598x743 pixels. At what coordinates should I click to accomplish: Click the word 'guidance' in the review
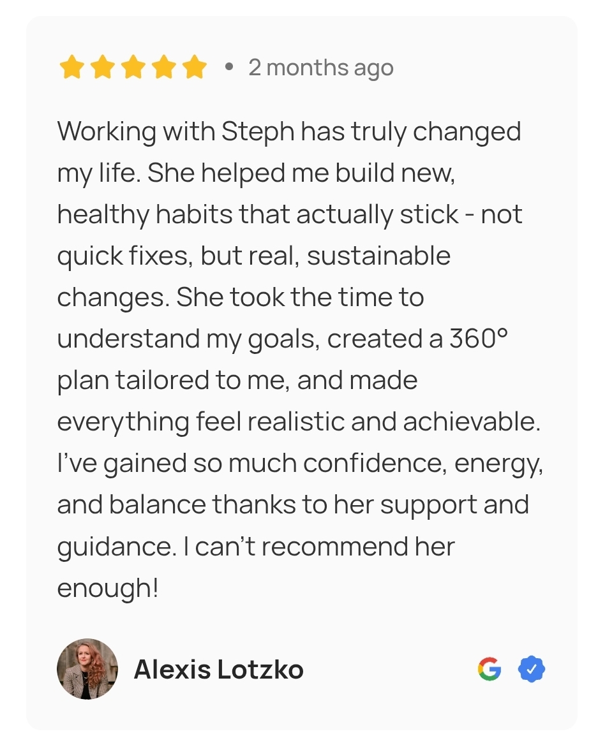click(x=114, y=547)
